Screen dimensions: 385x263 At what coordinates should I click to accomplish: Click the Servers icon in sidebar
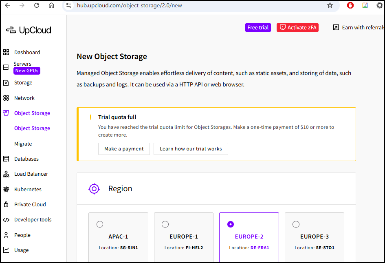point(6,67)
